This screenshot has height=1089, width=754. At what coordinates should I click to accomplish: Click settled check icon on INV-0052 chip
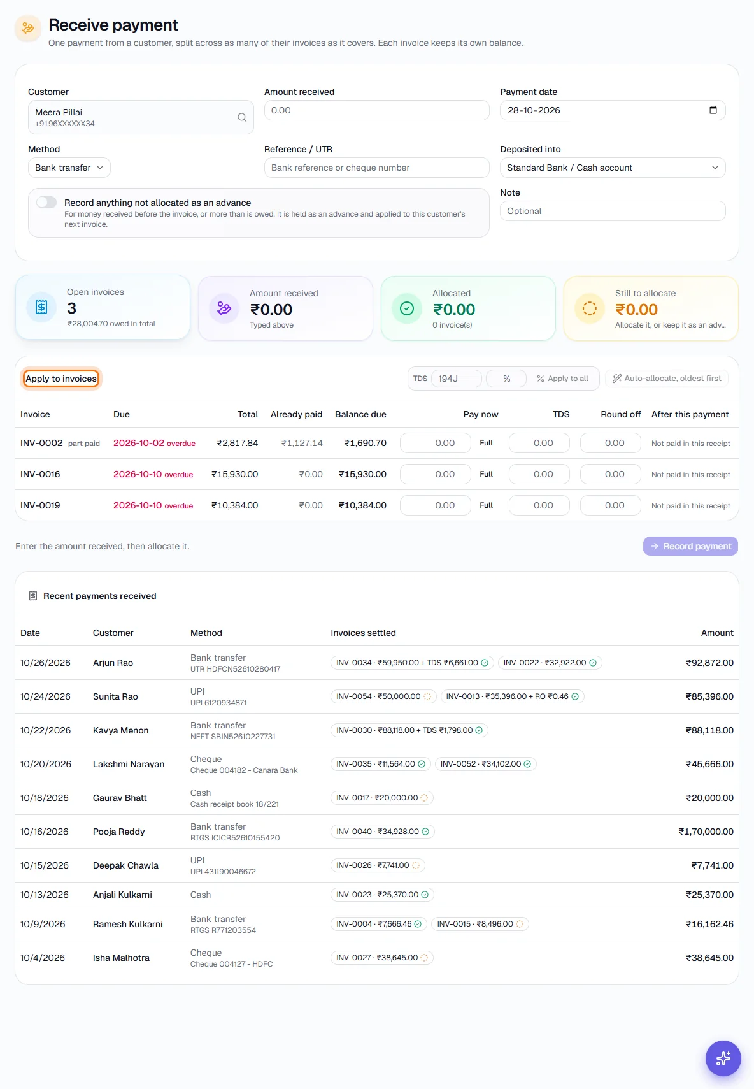(527, 764)
